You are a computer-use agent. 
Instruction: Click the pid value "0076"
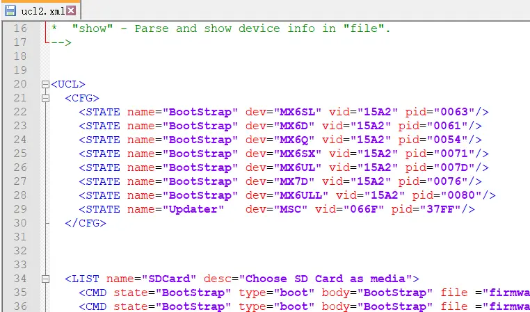(447, 181)
